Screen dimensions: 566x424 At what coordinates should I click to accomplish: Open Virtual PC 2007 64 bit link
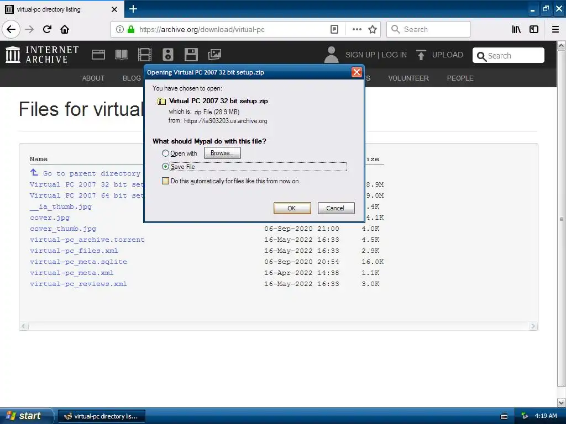pos(87,195)
